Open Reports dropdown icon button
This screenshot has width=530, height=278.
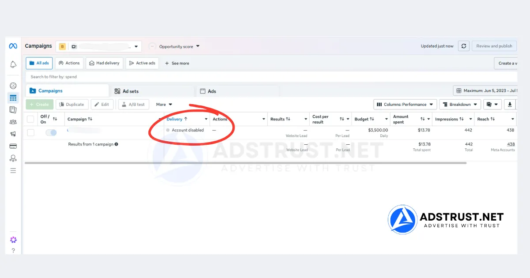point(492,105)
